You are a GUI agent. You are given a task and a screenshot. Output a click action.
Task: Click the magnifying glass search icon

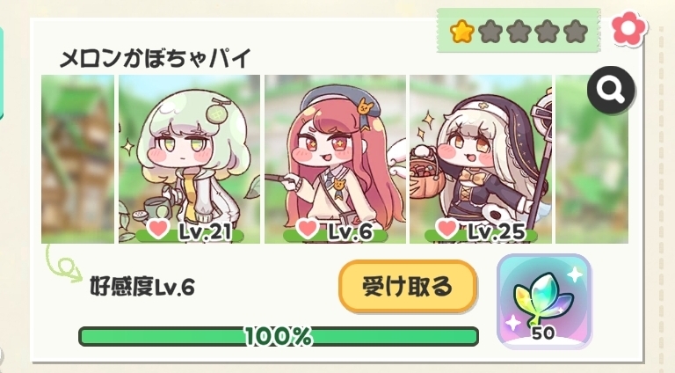tap(611, 90)
